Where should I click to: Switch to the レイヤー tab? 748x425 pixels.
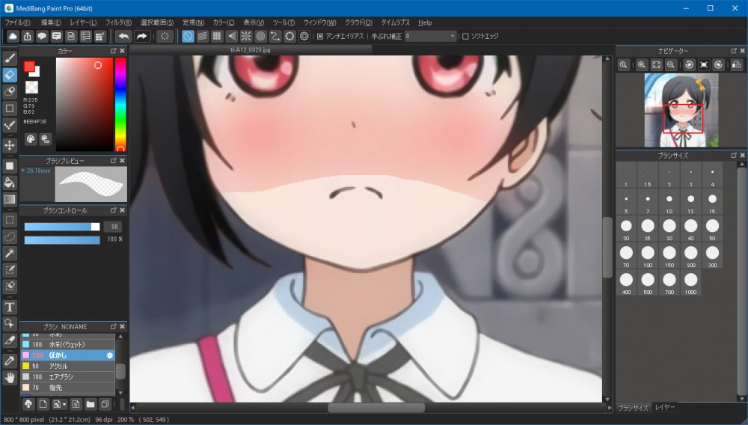(x=665, y=407)
